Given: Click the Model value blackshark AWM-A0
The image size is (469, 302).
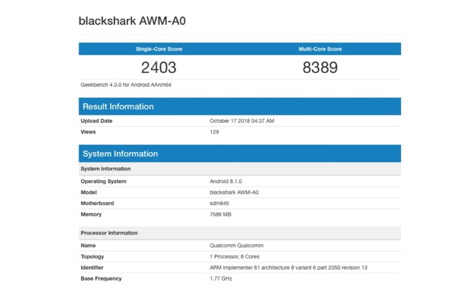Looking at the screenshot, I should (234, 193).
